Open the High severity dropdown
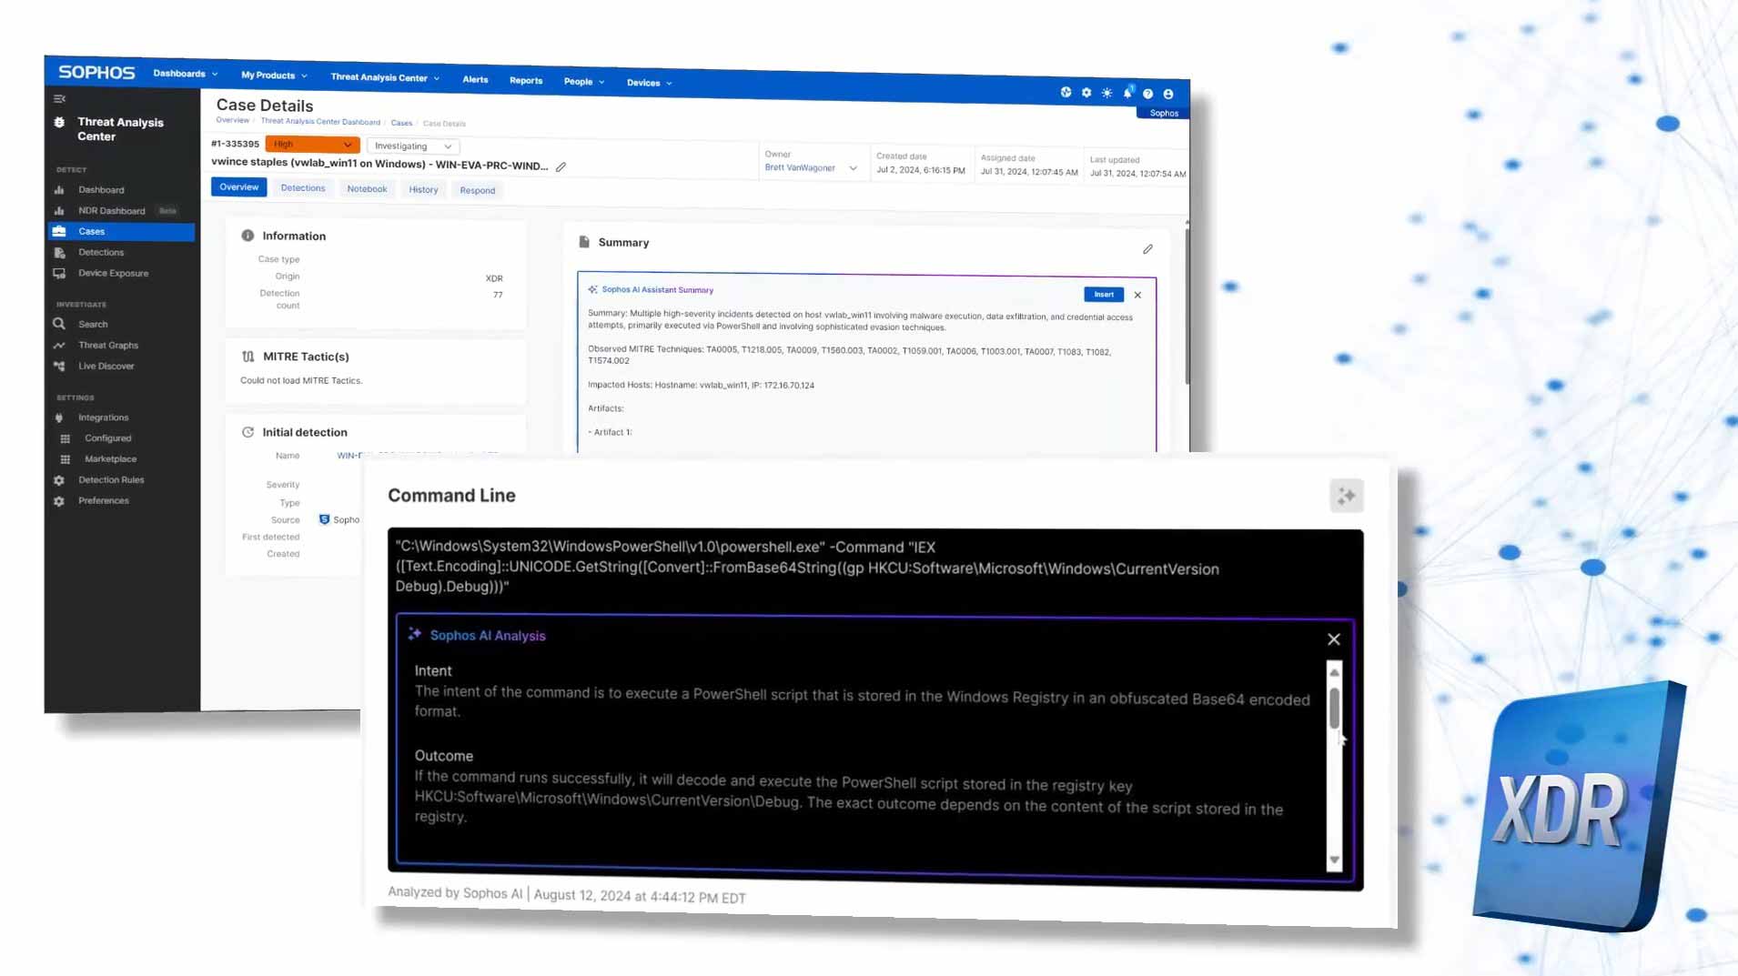The image size is (1738, 976). 312,144
